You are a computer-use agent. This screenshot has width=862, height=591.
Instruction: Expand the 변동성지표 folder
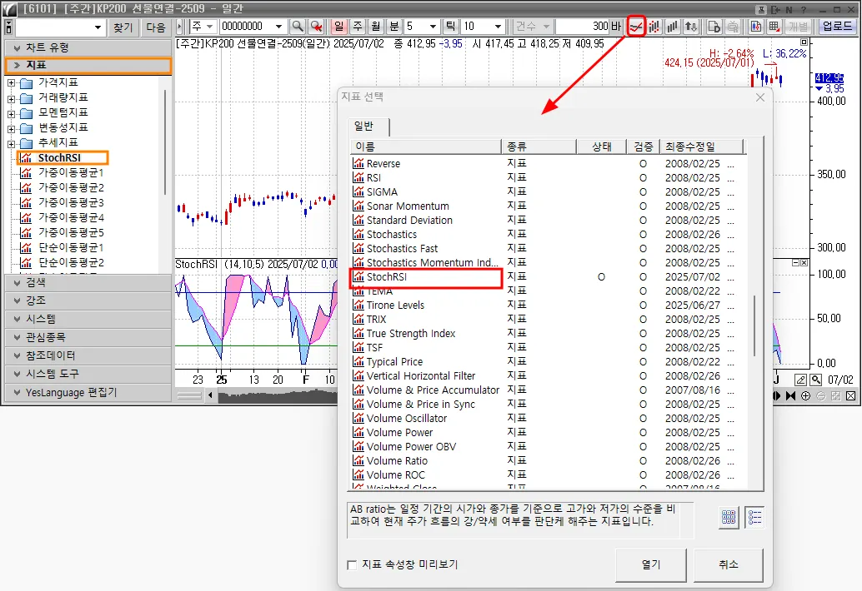click(x=11, y=129)
